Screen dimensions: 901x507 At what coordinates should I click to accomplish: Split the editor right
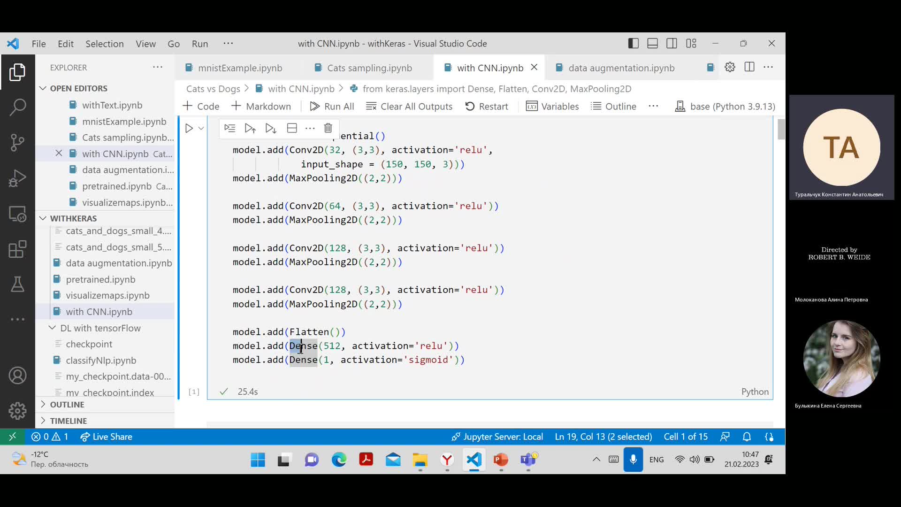749,67
